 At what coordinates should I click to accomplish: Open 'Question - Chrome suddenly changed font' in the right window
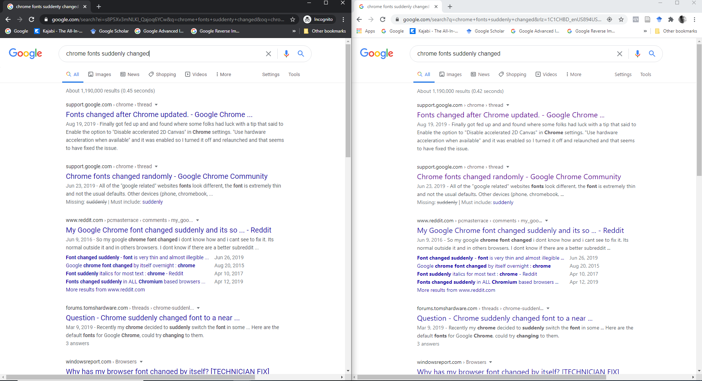[504, 318]
